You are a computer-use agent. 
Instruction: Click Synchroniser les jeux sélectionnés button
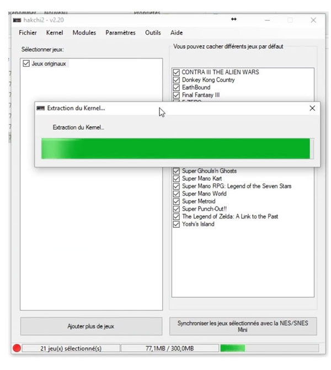click(243, 326)
